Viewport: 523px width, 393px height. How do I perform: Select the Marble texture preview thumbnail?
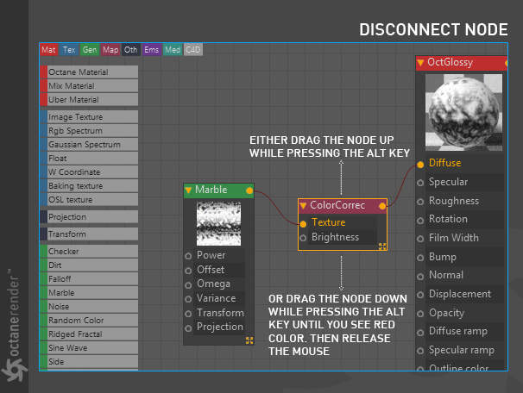click(218, 223)
